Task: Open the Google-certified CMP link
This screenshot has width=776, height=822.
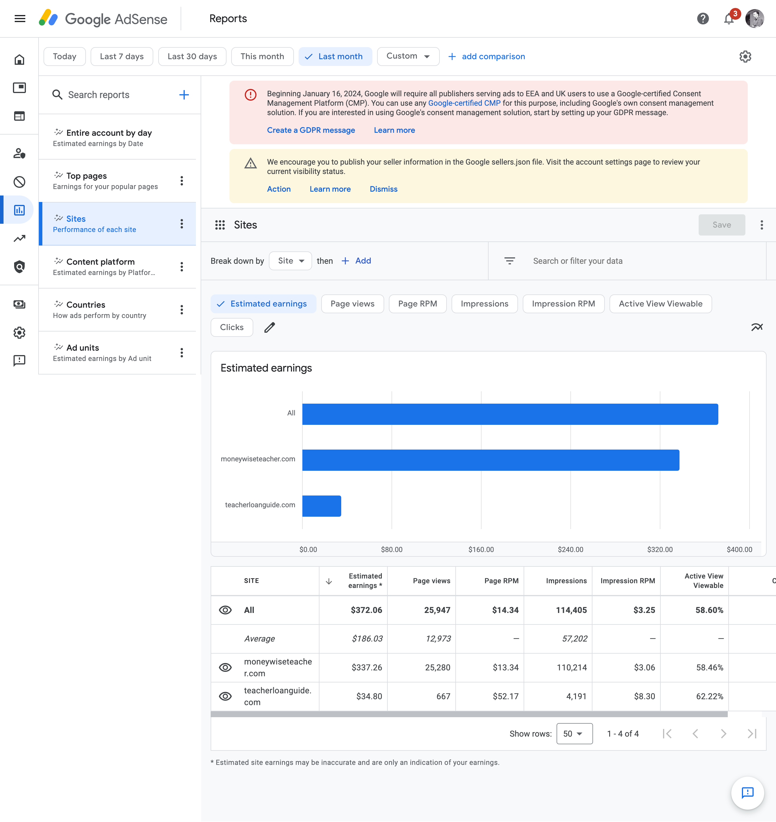Action: tap(464, 103)
